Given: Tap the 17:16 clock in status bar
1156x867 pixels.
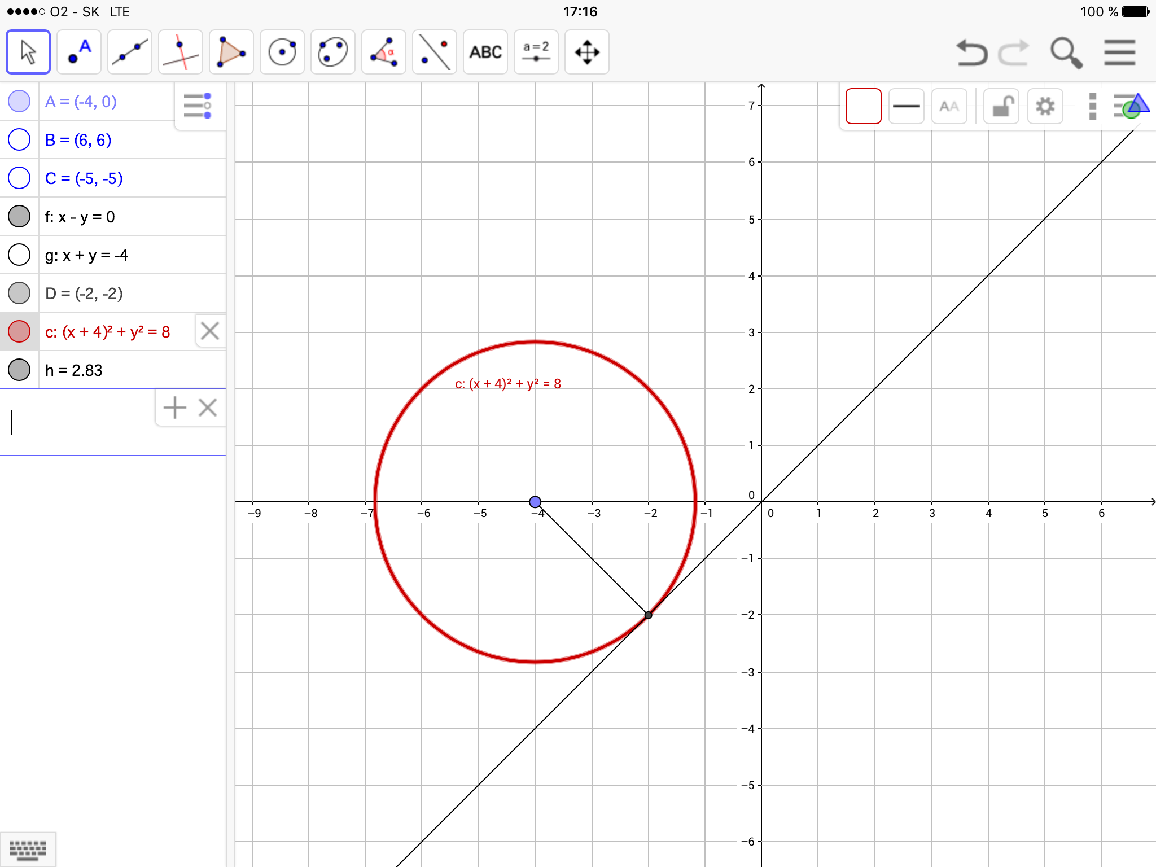Looking at the screenshot, I should (580, 11).
